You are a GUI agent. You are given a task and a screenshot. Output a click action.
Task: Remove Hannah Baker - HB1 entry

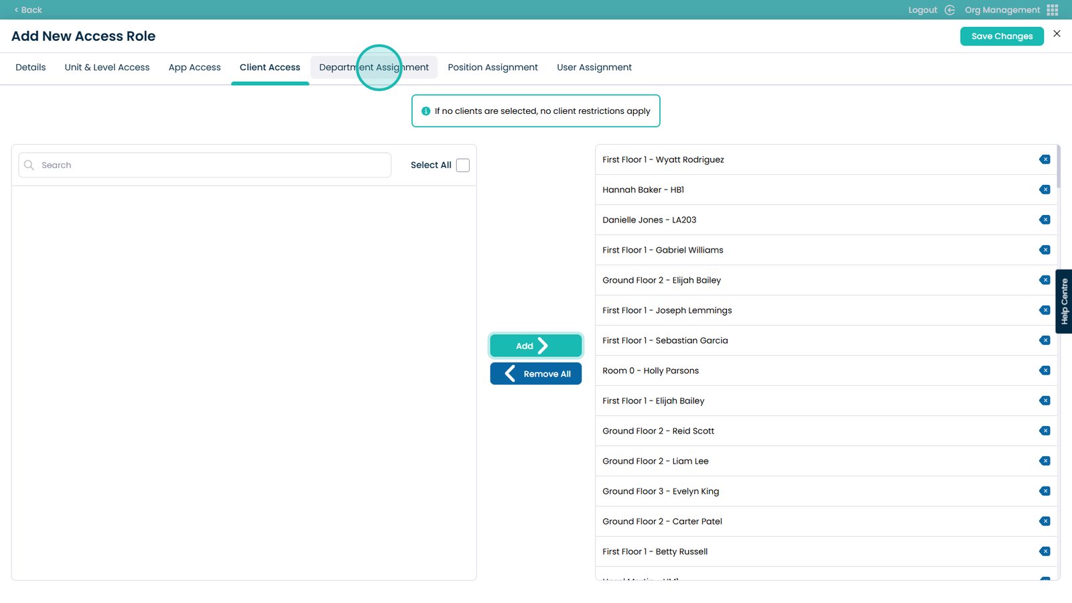pos(1045,190)
